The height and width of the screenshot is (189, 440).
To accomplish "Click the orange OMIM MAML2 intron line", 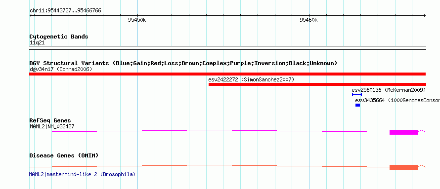I will [209, 165].
